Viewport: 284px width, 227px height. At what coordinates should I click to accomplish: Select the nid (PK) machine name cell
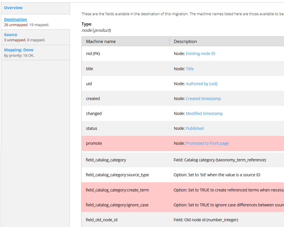click(93, 54)
